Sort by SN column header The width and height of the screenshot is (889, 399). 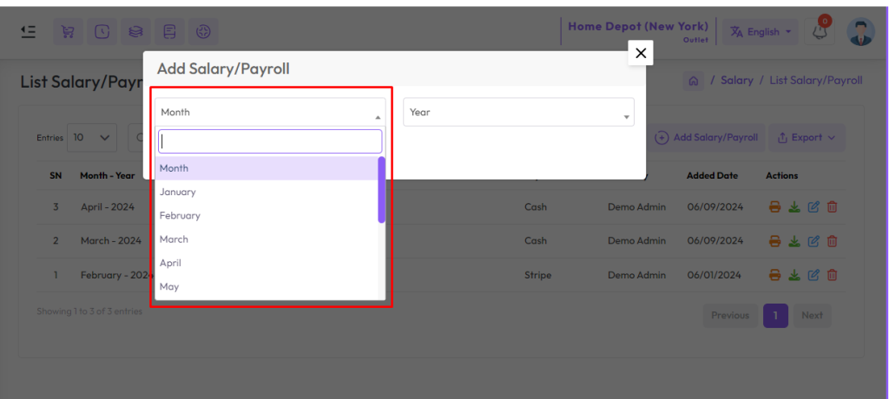[x=56, y=176]
